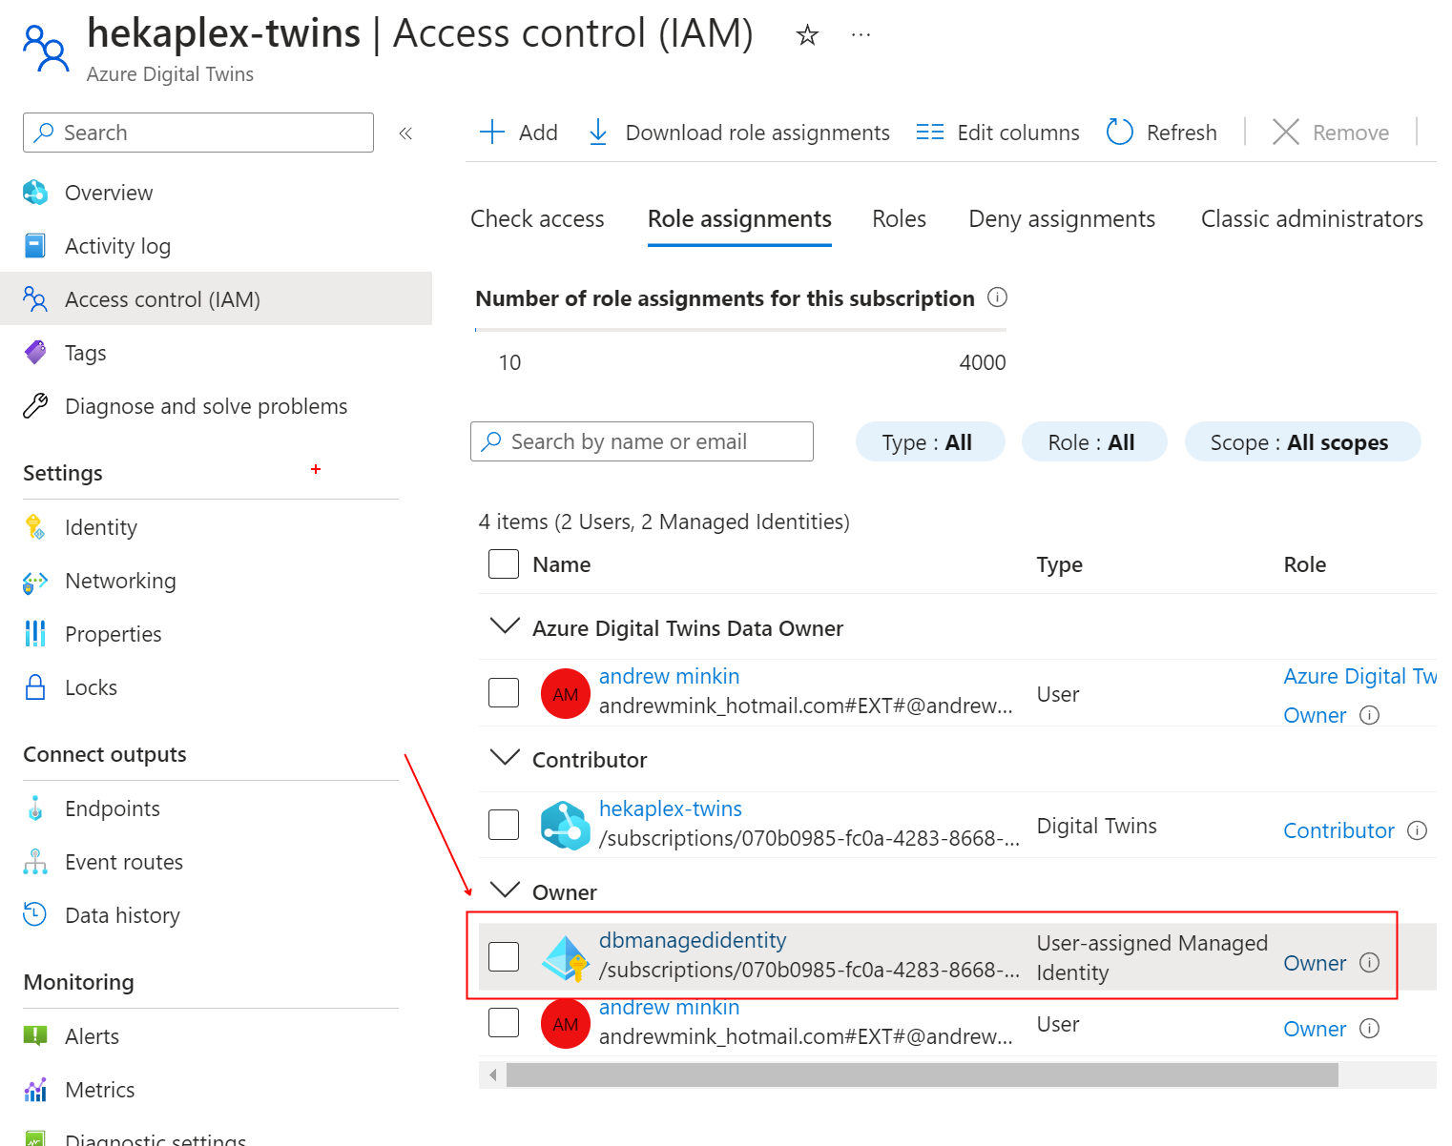Check the checkbox for dbmanagedidentity row

coord(503,954)
